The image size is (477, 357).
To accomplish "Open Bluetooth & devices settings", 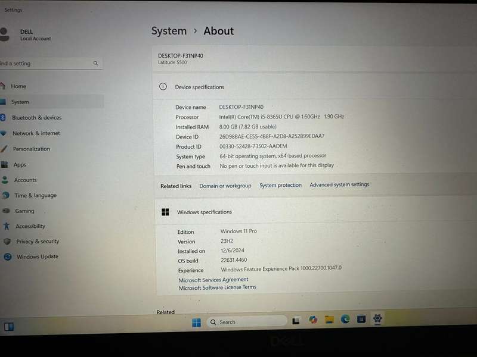I will 36,117.
